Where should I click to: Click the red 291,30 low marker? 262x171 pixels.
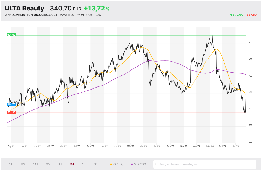tap(11, 112)
